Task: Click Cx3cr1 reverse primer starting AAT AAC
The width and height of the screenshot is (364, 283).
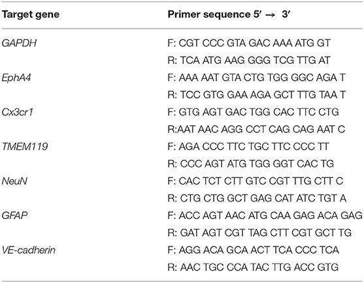Action: coord(256,130)
